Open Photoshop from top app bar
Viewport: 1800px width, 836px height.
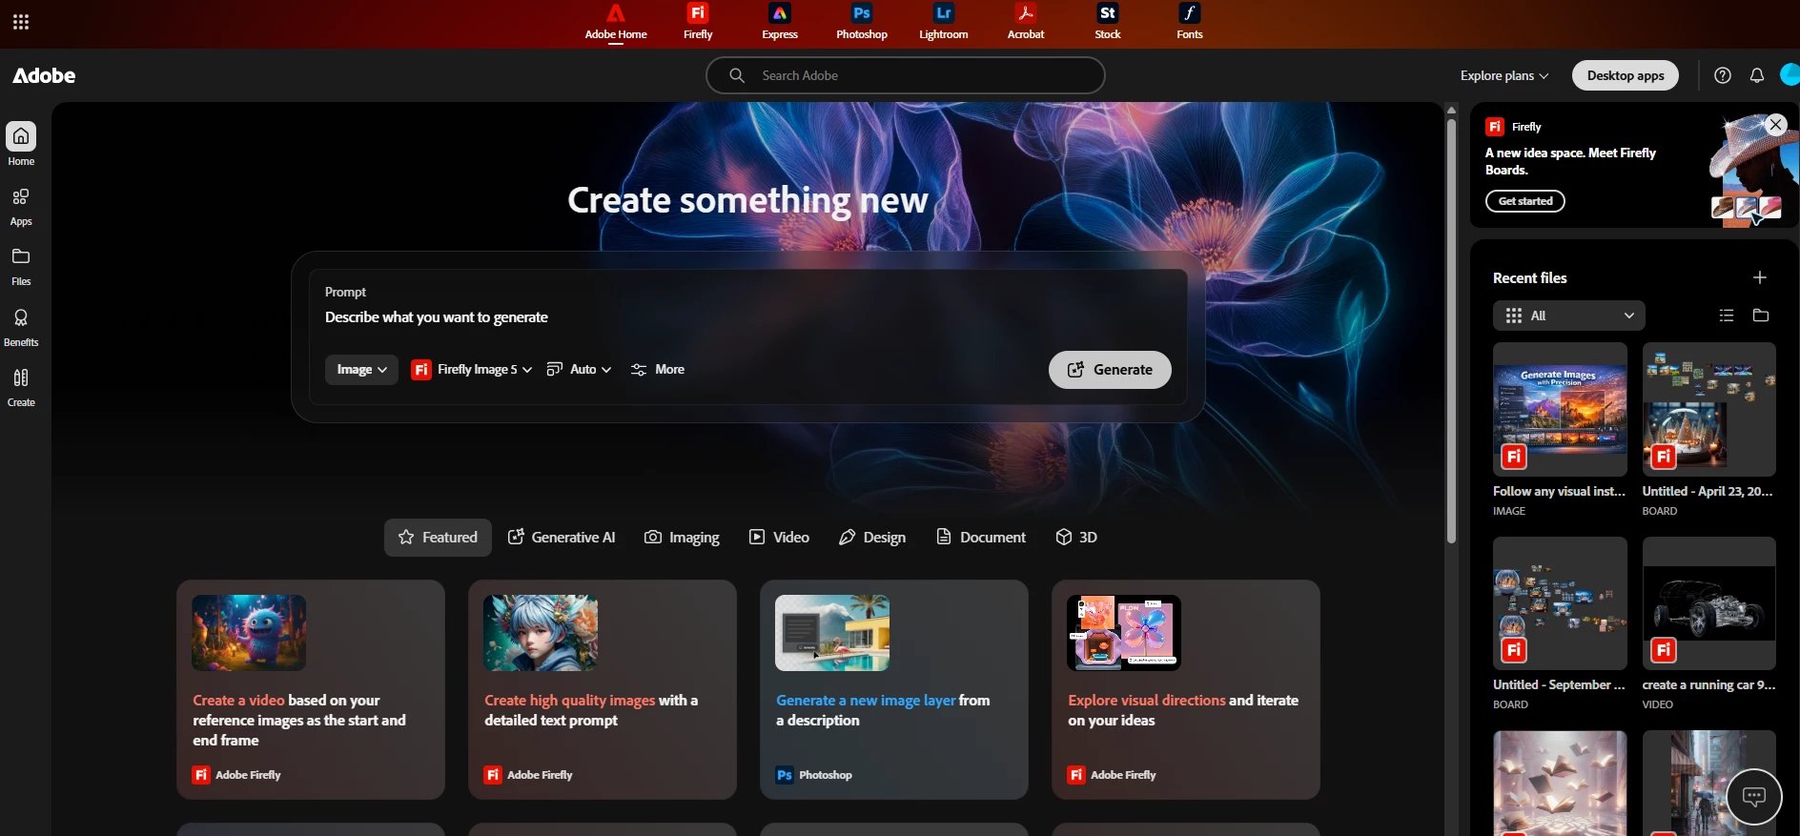[862, 23]
